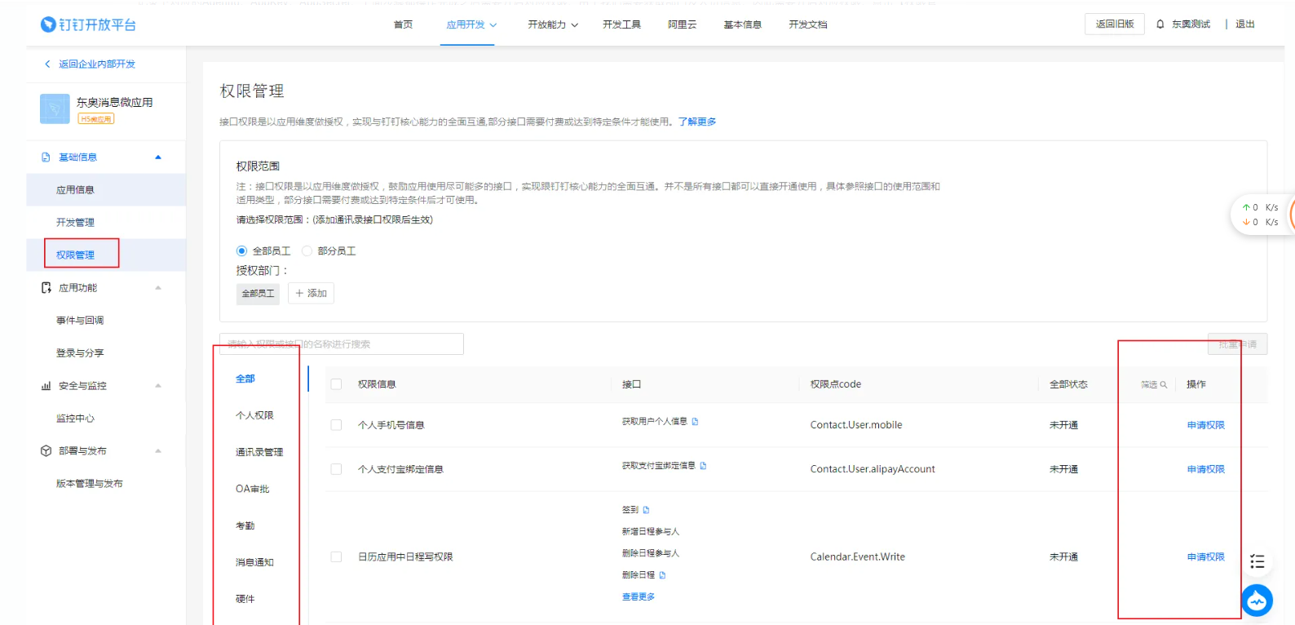The height and width of the screenshot is (625, 1295).
Task: Check the 个人支付宝绑定信息 row checkbox
Action: pos(336,469)
